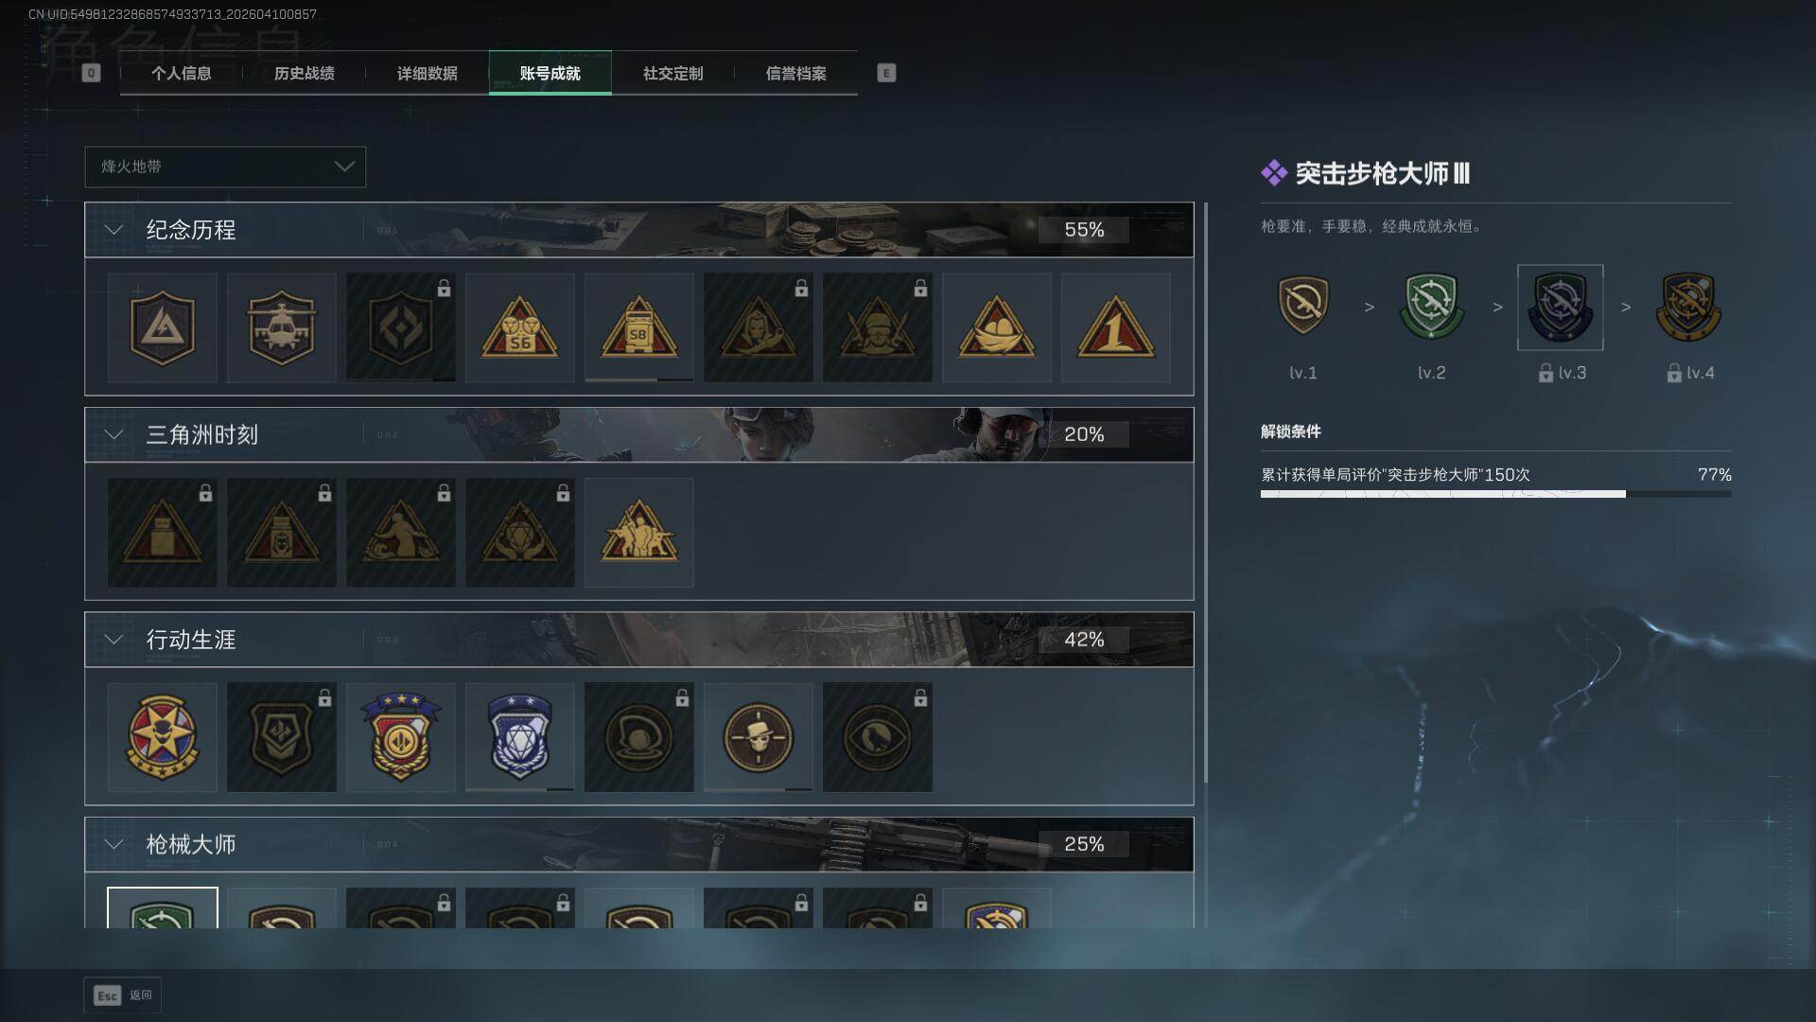This screenshot has width=1816, height=1022.
Task: Select the S8 season triangle badge
Action: (x=638, y=327)
